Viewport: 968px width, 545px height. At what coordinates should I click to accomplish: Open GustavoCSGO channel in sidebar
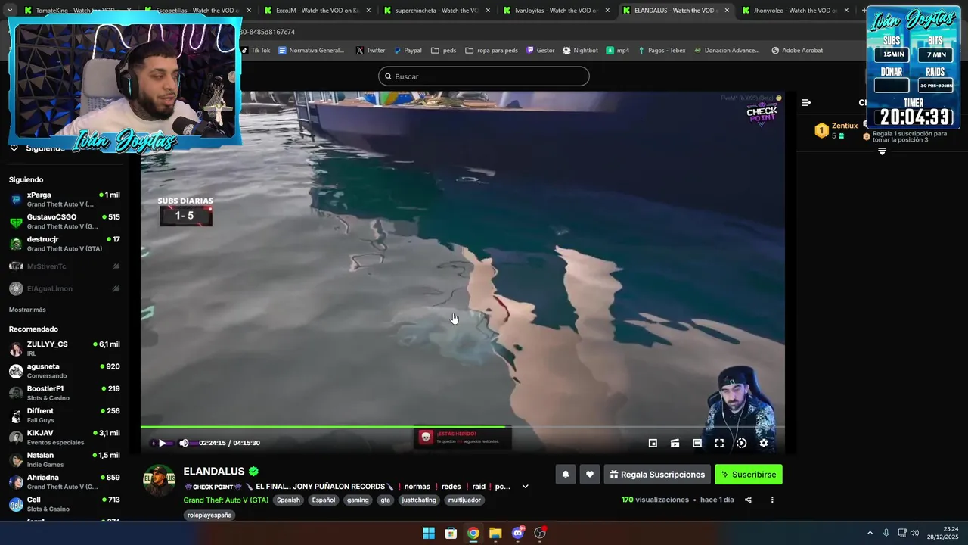(x=64, y=222)
